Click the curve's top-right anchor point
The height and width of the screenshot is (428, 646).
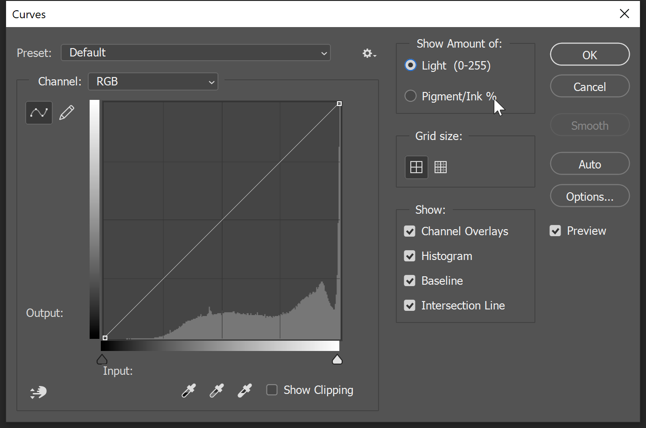pos(339,103)
